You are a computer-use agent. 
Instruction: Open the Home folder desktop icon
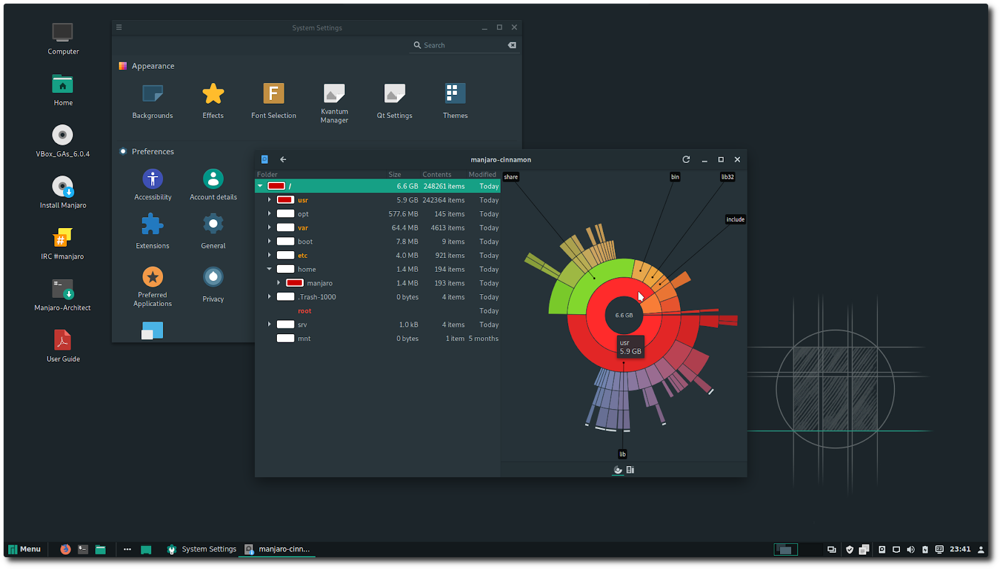[63, 90]
